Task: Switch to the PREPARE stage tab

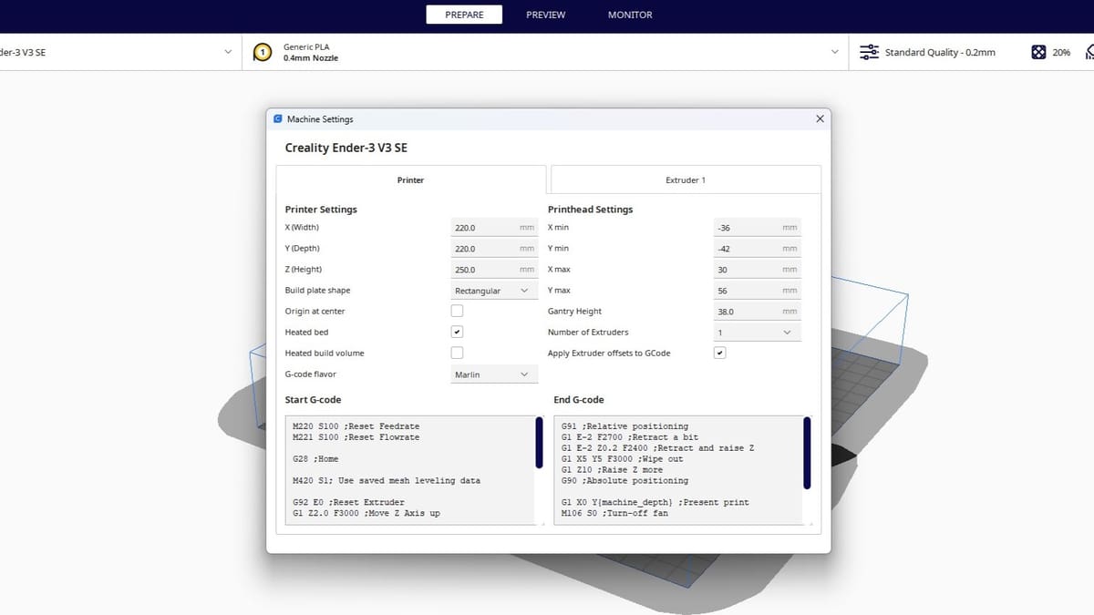Action: click(x=464, y=15)
